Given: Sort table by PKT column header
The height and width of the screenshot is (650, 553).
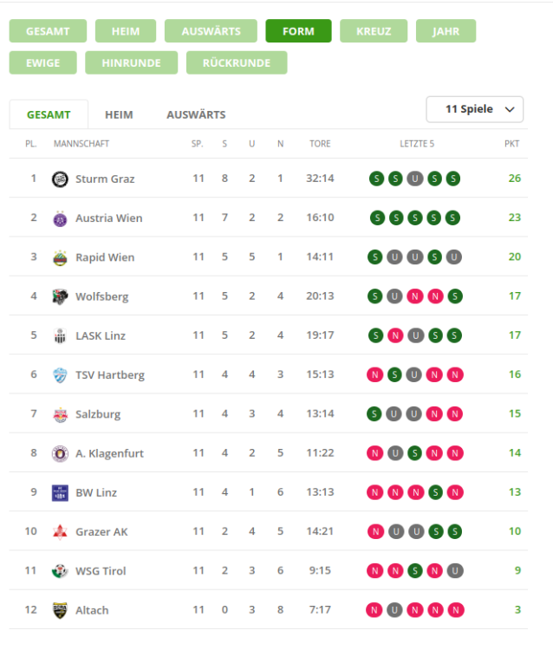Looking at the screenshot, I should click(511, 143).
